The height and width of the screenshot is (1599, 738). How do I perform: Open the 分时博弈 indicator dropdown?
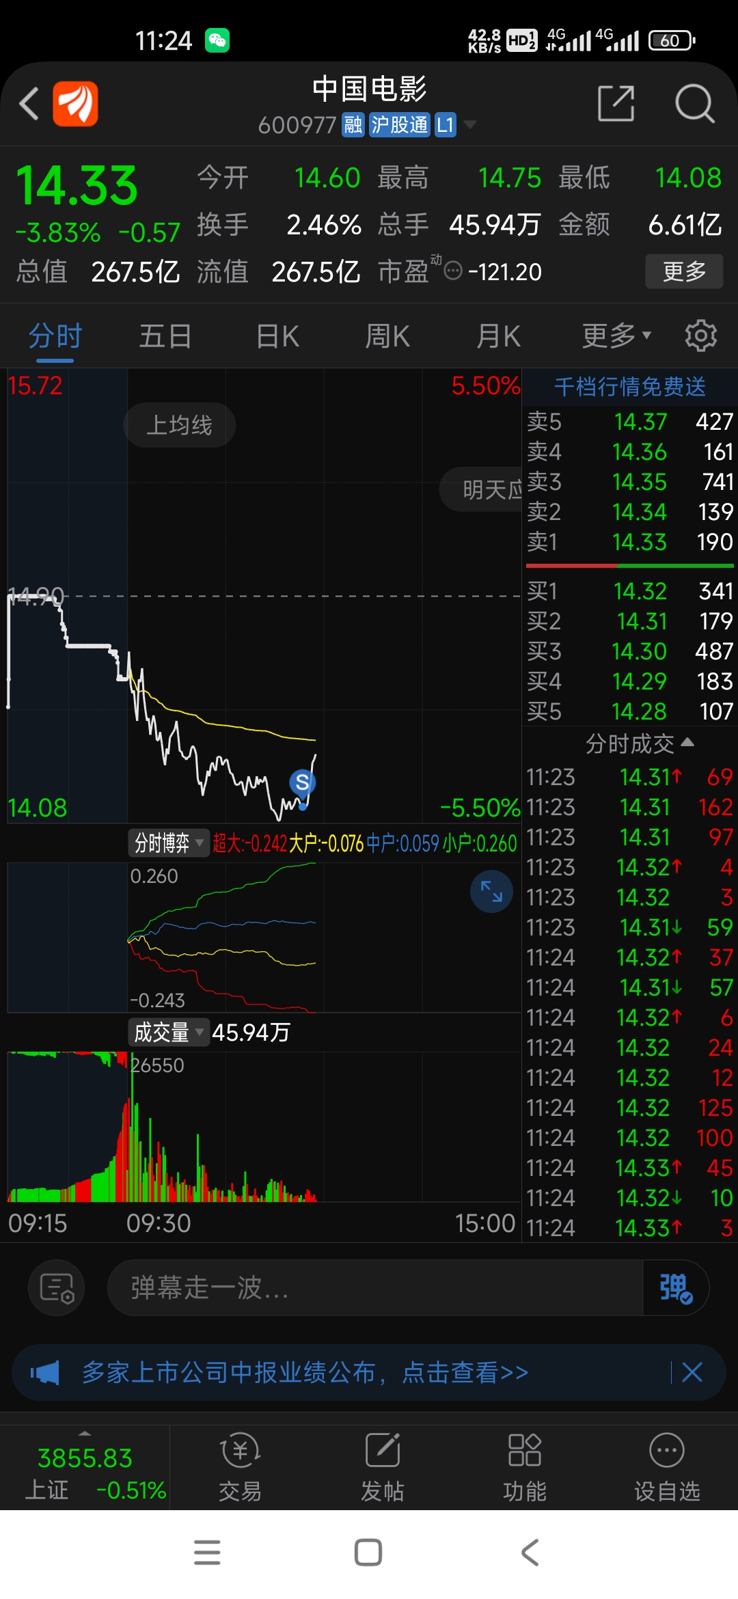tap(169, 843)
